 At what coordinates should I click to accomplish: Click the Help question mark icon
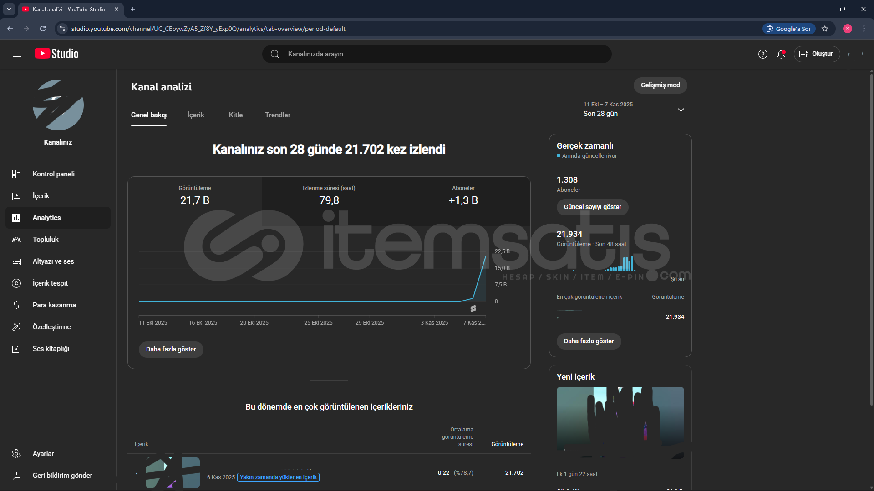point(762,54)
